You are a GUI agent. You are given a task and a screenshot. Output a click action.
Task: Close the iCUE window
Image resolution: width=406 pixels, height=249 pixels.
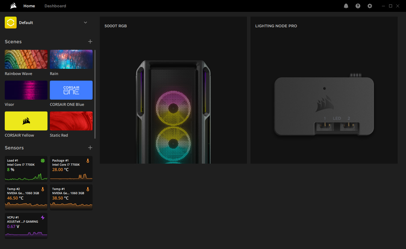[x=398, y=6]
